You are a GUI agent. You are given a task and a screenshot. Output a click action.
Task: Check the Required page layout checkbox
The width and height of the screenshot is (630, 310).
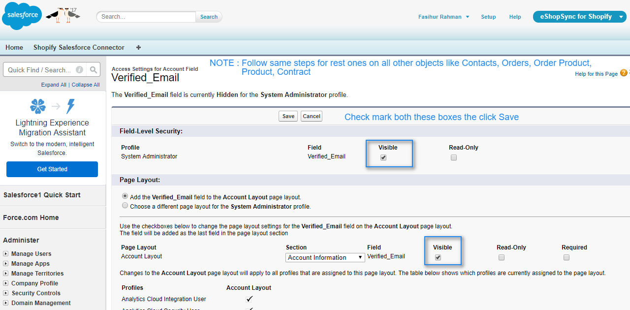567,257
